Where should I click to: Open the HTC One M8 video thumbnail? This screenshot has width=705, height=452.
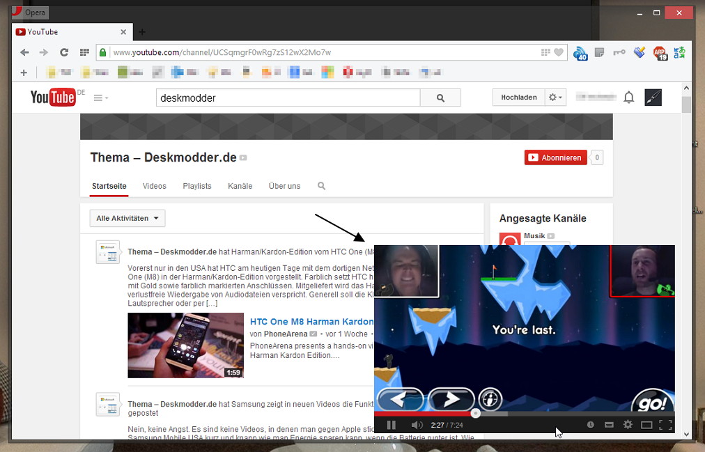pos(186,345)
